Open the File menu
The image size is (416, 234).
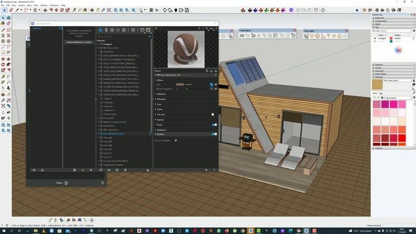(3, 5)
